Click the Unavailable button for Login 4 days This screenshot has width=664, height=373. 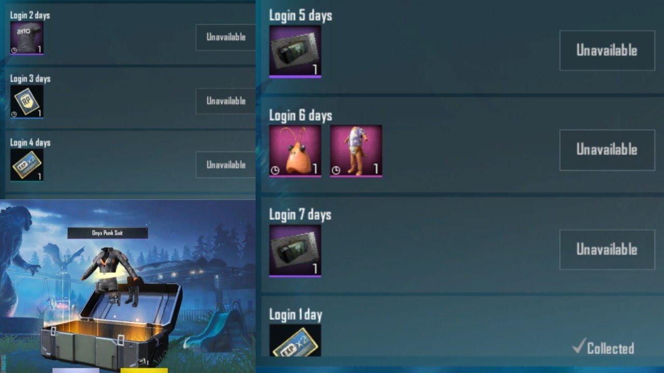pyautogui.click(x=226, y=165)
